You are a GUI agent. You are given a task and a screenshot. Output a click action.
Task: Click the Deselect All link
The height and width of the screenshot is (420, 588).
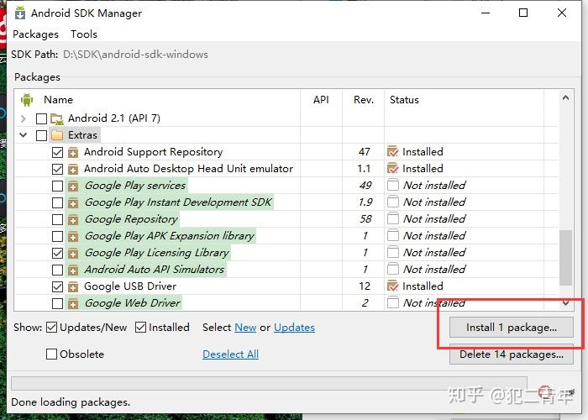(x=230, y=354)
